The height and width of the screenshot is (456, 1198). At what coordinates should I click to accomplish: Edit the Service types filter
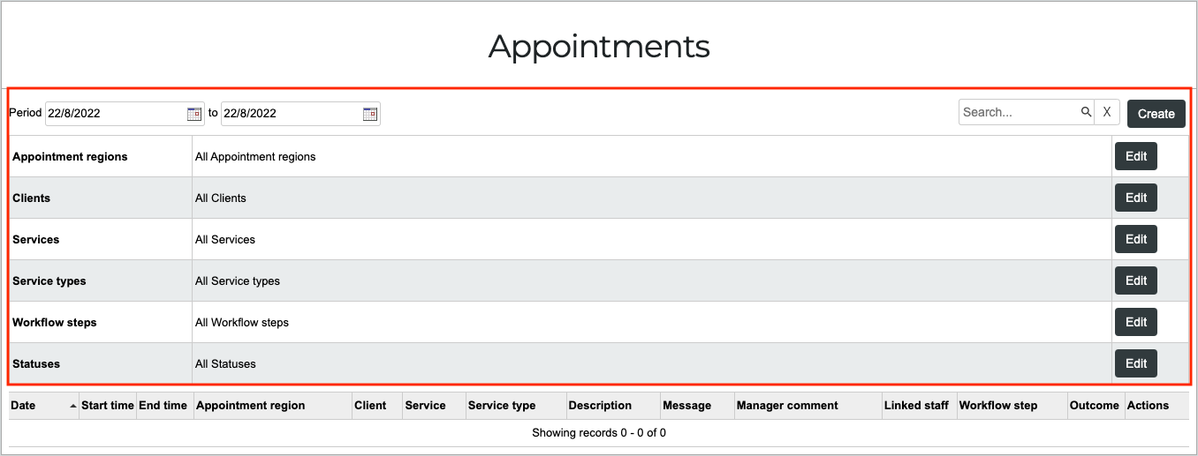point(1136,280)
